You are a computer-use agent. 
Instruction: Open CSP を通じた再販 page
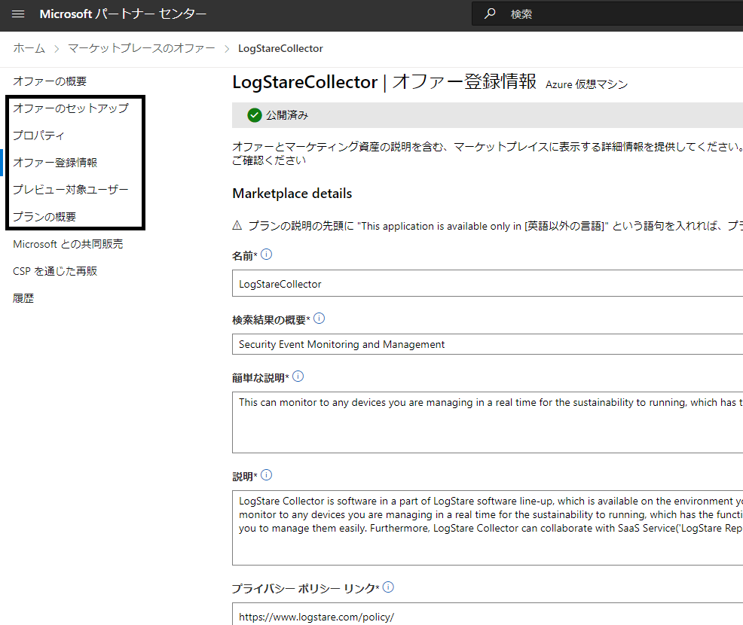coord(55,271)
